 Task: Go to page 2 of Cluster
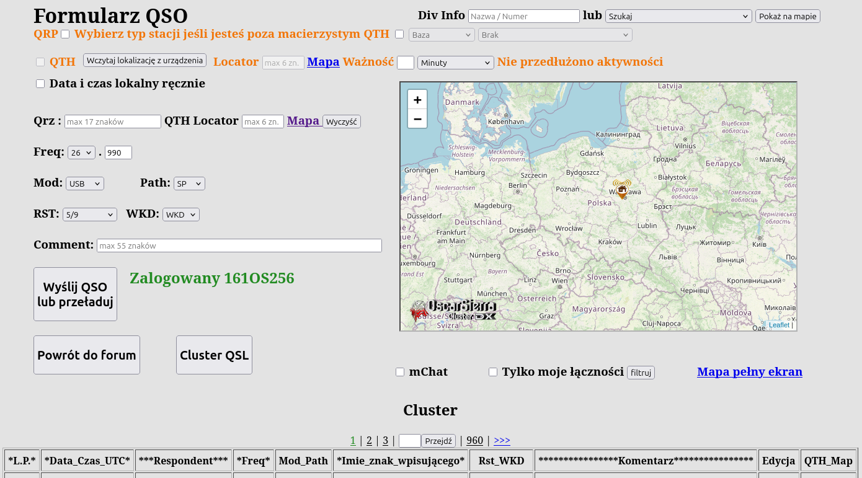click(369, 441)
